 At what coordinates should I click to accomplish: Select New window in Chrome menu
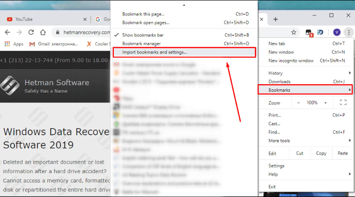306,52
